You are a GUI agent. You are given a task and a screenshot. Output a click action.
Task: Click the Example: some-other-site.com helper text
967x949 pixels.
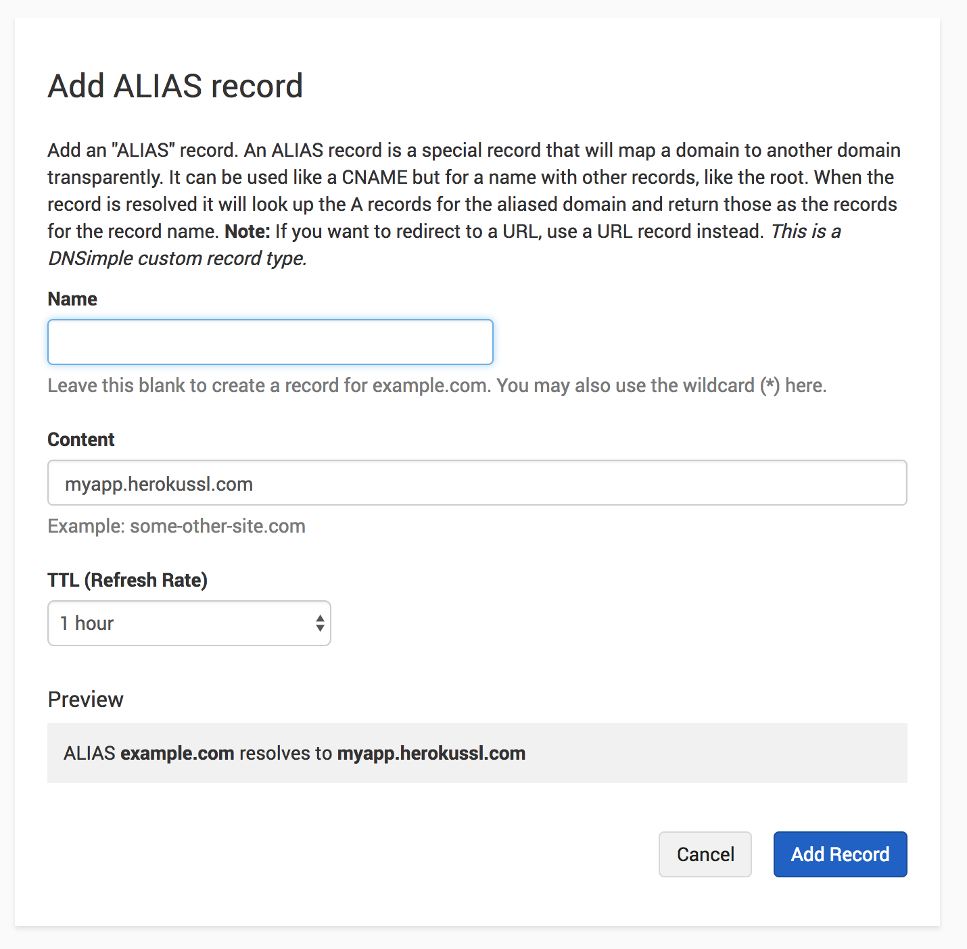(176, 526)
